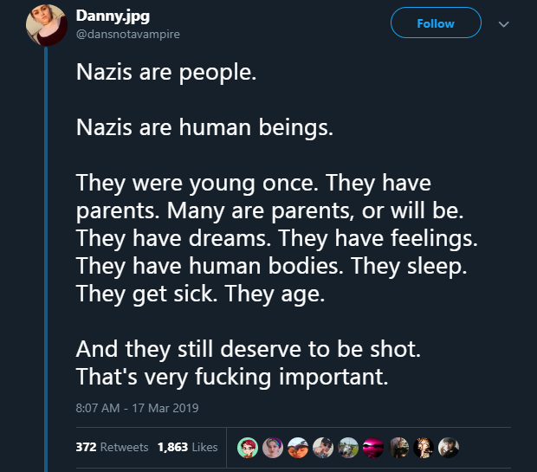
Task: Open the last liker avatar in the row
Action: 450,447
